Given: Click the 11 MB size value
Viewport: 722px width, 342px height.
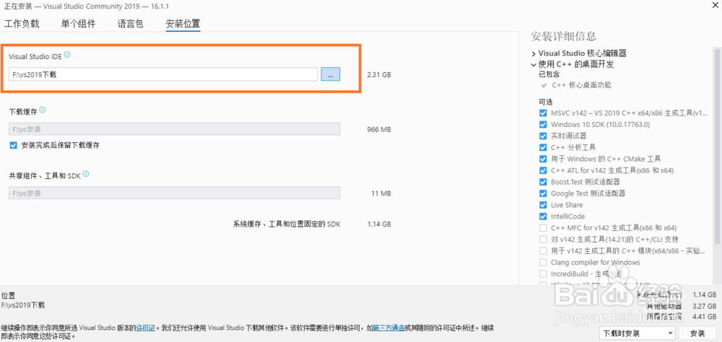Looking at the screenshot, I should (x=380, y=194).
